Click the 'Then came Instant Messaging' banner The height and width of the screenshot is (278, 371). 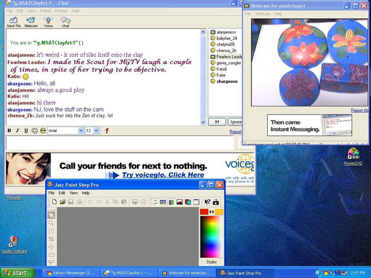coord(310,125)
